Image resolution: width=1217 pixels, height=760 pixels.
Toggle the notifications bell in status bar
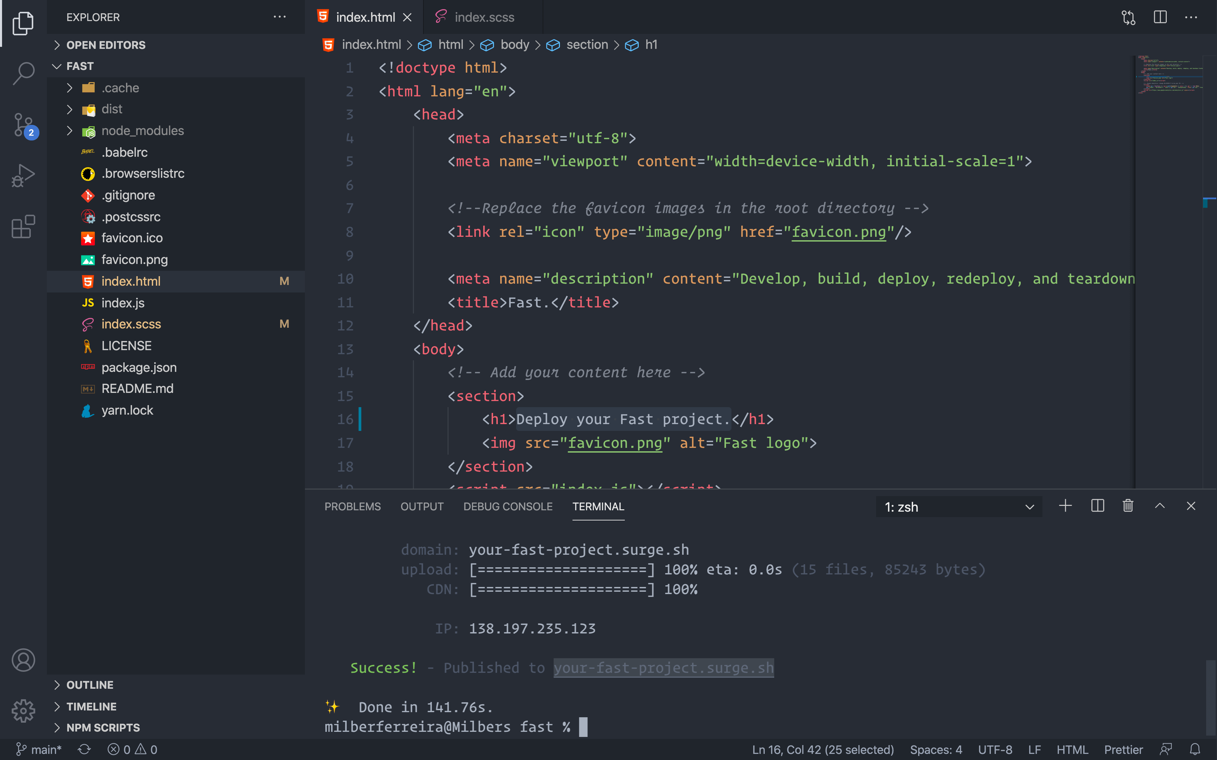click(x=1195, y=749)
